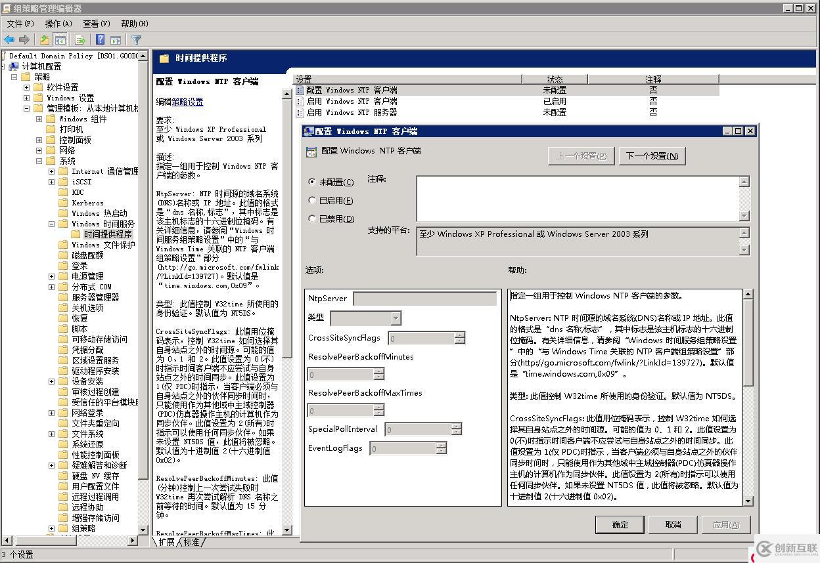Toggle the Show/Hide Action Pane icon
The width and height of the screenshot is (820, 563).
pyautogui.click(x=116, y=39)
